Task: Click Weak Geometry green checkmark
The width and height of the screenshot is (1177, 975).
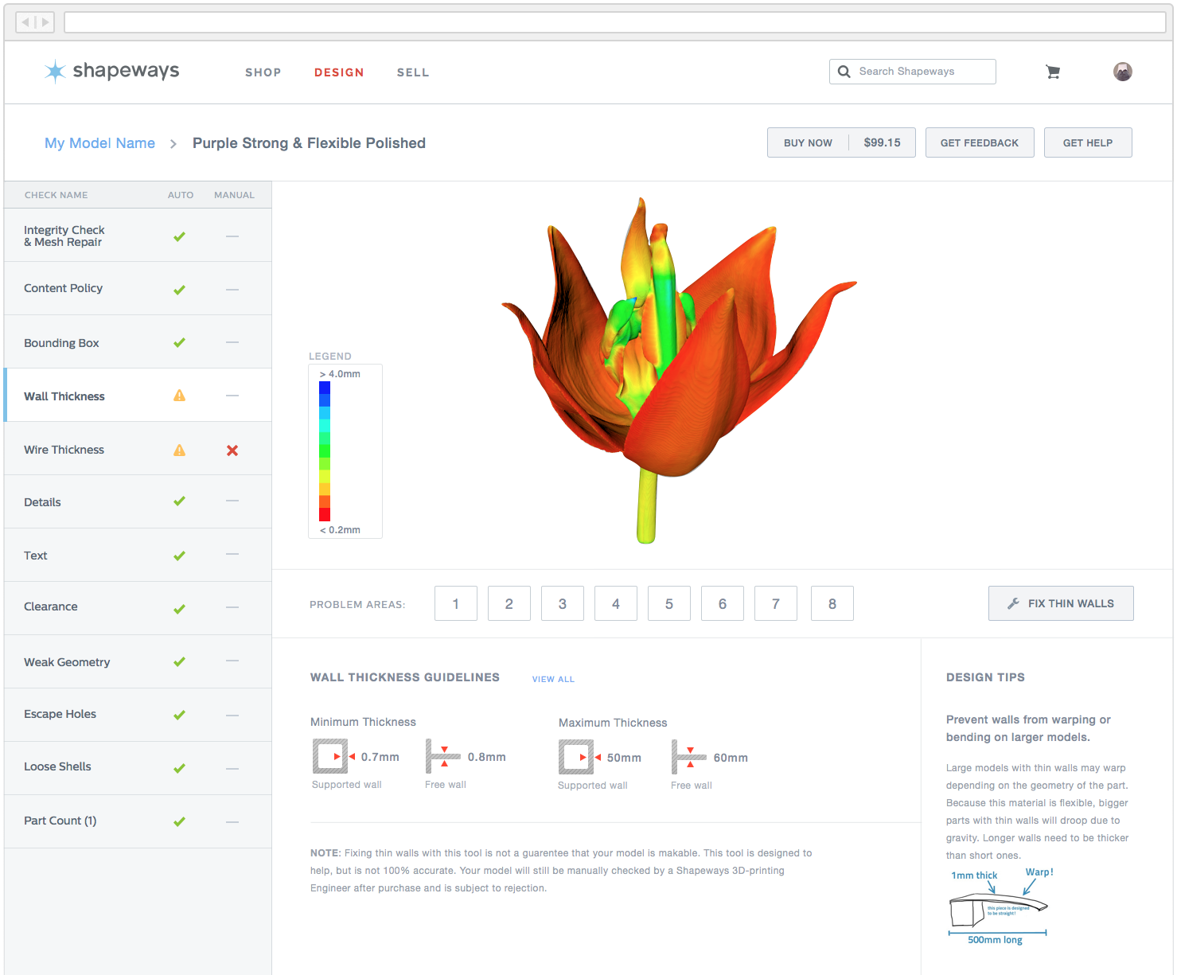Action: (180, 661)
